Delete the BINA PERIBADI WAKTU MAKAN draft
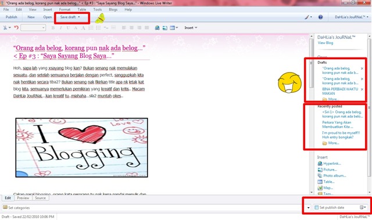372x220 pixels. coord(362,89)
